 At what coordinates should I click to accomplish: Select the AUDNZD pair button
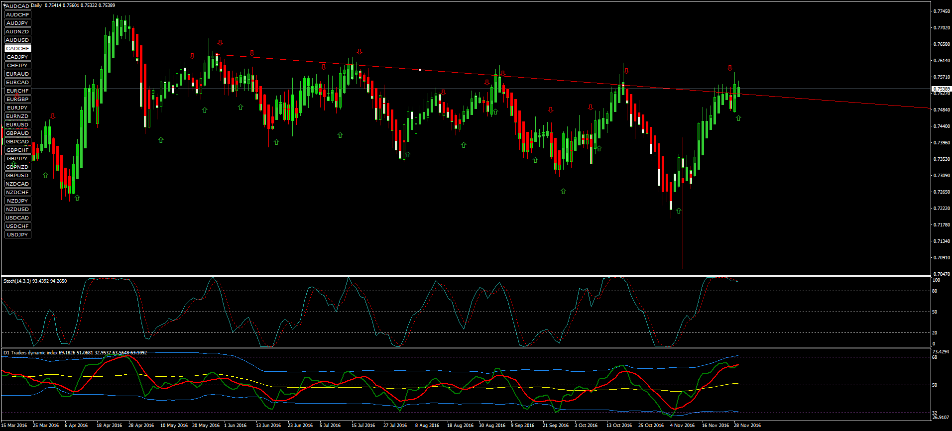[x=17, y=32]
